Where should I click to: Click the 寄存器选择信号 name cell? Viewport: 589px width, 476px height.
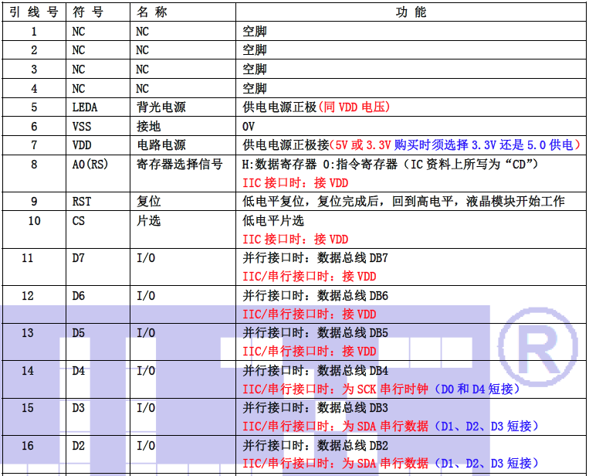pyautogui.click(x=180, y=165)
